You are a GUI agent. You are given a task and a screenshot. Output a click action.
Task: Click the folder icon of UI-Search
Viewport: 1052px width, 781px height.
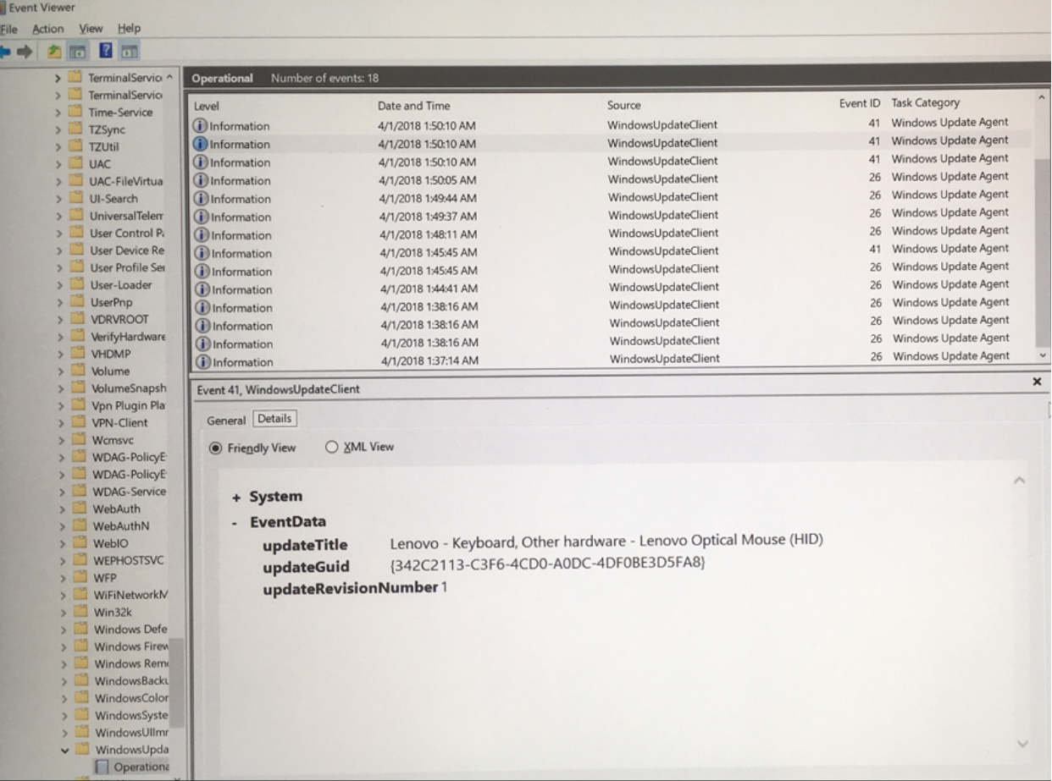point(78,198)
